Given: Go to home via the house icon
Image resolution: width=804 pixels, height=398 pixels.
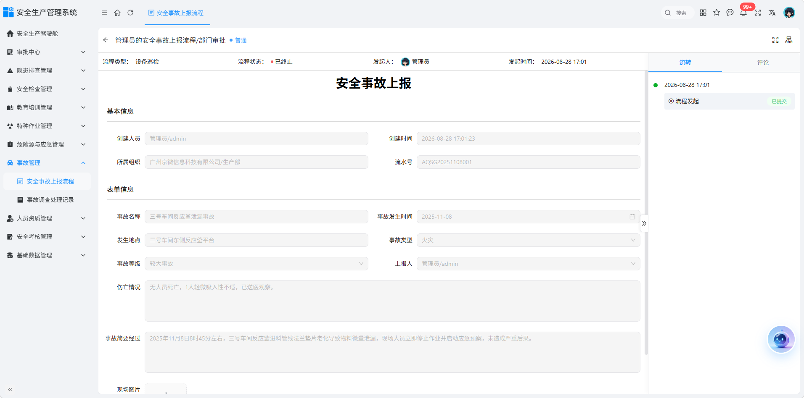Looking at the screenshot, I should (x=117, y=13).
